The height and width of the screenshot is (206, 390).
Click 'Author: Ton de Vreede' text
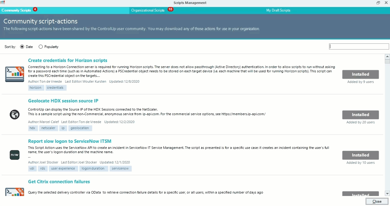point(45,81)
